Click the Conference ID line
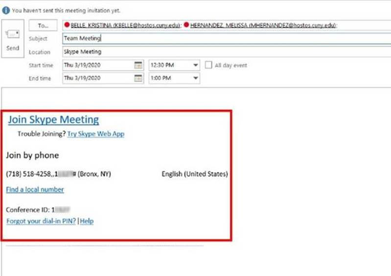The height and width of the screenshot is (276, 391). tap(38, 210)
